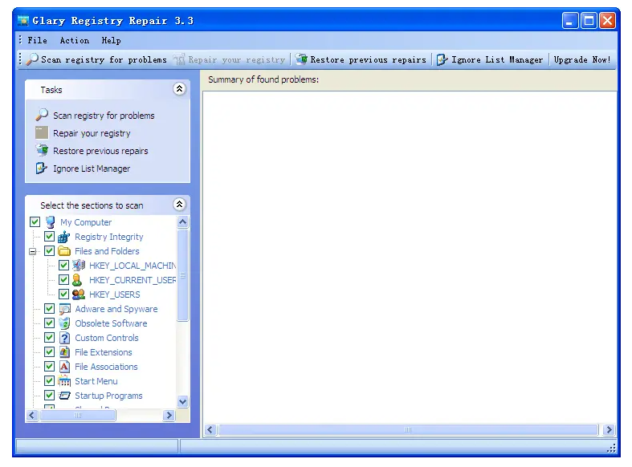Uncheck the HKEY_CURRENT_USER checkbox
The height and width of the screenshot is (467, 632).
click(63, 280)
